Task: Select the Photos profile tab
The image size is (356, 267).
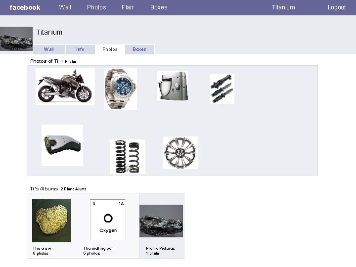Action: click(110, 49)
